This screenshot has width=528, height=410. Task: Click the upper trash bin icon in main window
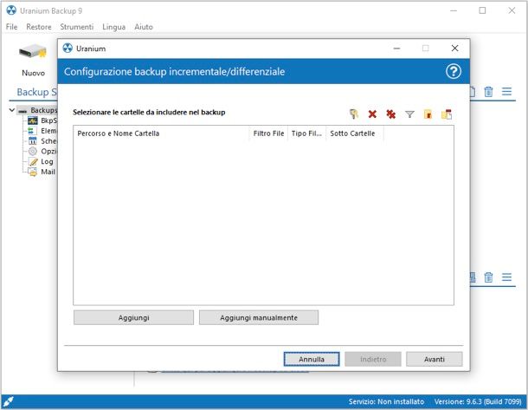pos(488,92)
